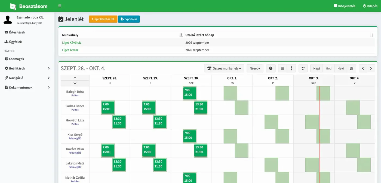
Task: Click the Exportálás button
Action: 129,19
